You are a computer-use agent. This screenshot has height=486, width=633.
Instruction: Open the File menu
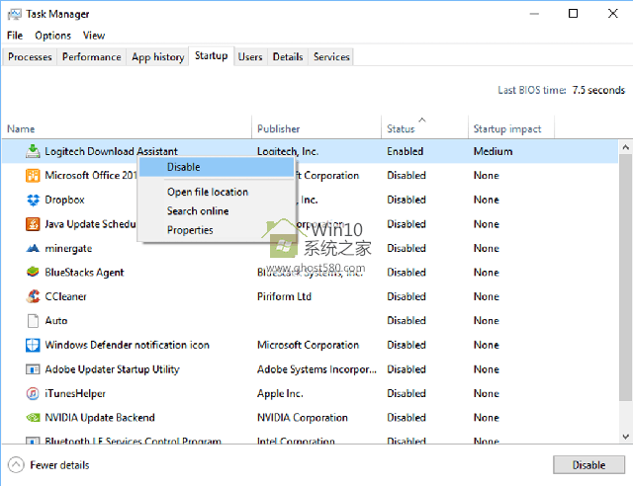coord(15,36)
